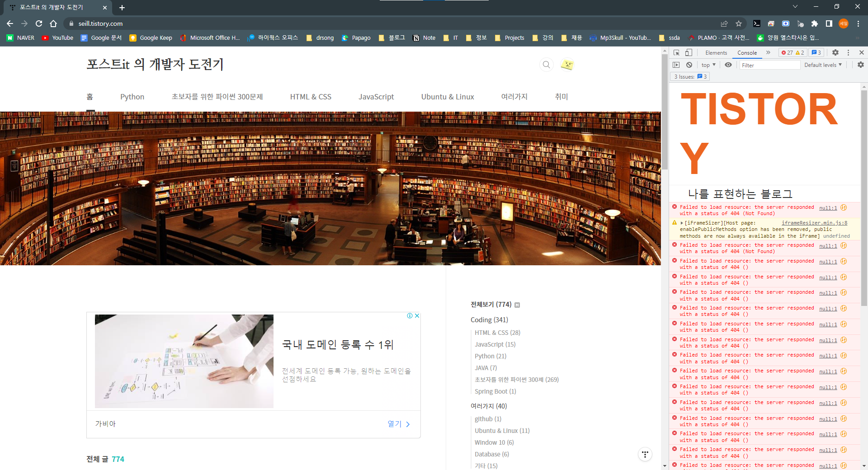The width and height of the screenshot is (868, 470).
Task: Open the JavaScript context 'top' dropdown
Action: [708, 65]
